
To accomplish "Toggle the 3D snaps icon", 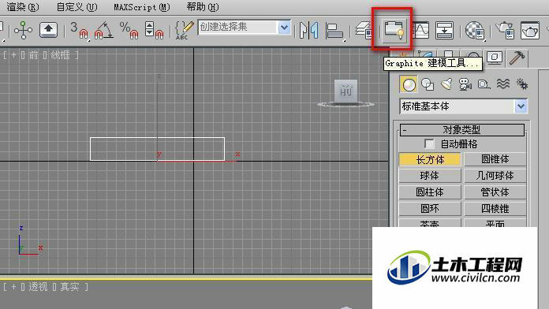I will [x=79, y=30].
